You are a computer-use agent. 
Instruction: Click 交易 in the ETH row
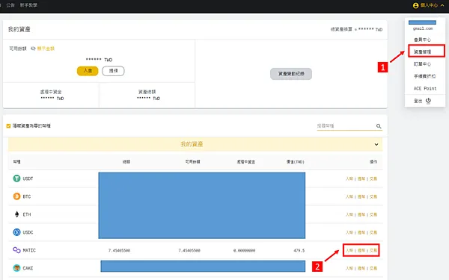[373, 214]
